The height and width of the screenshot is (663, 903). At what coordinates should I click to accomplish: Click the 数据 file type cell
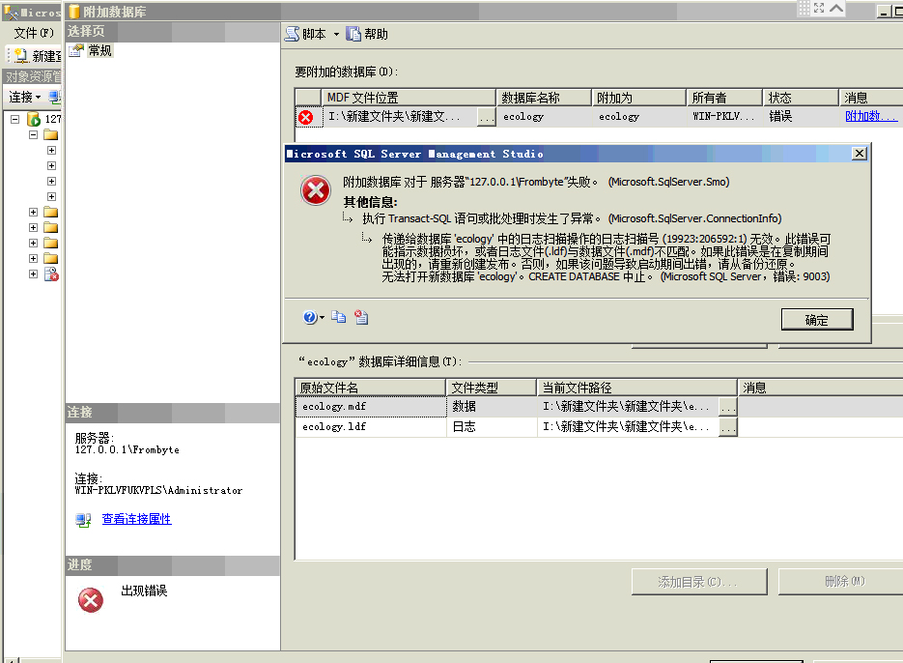(x=492, y=407)
